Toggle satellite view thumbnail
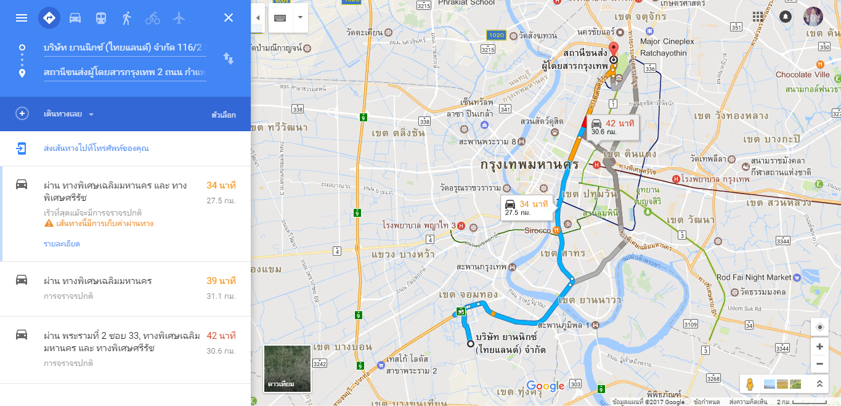Image resolution: width=841 pixels, height=406 pixels. tap(287, 368)
